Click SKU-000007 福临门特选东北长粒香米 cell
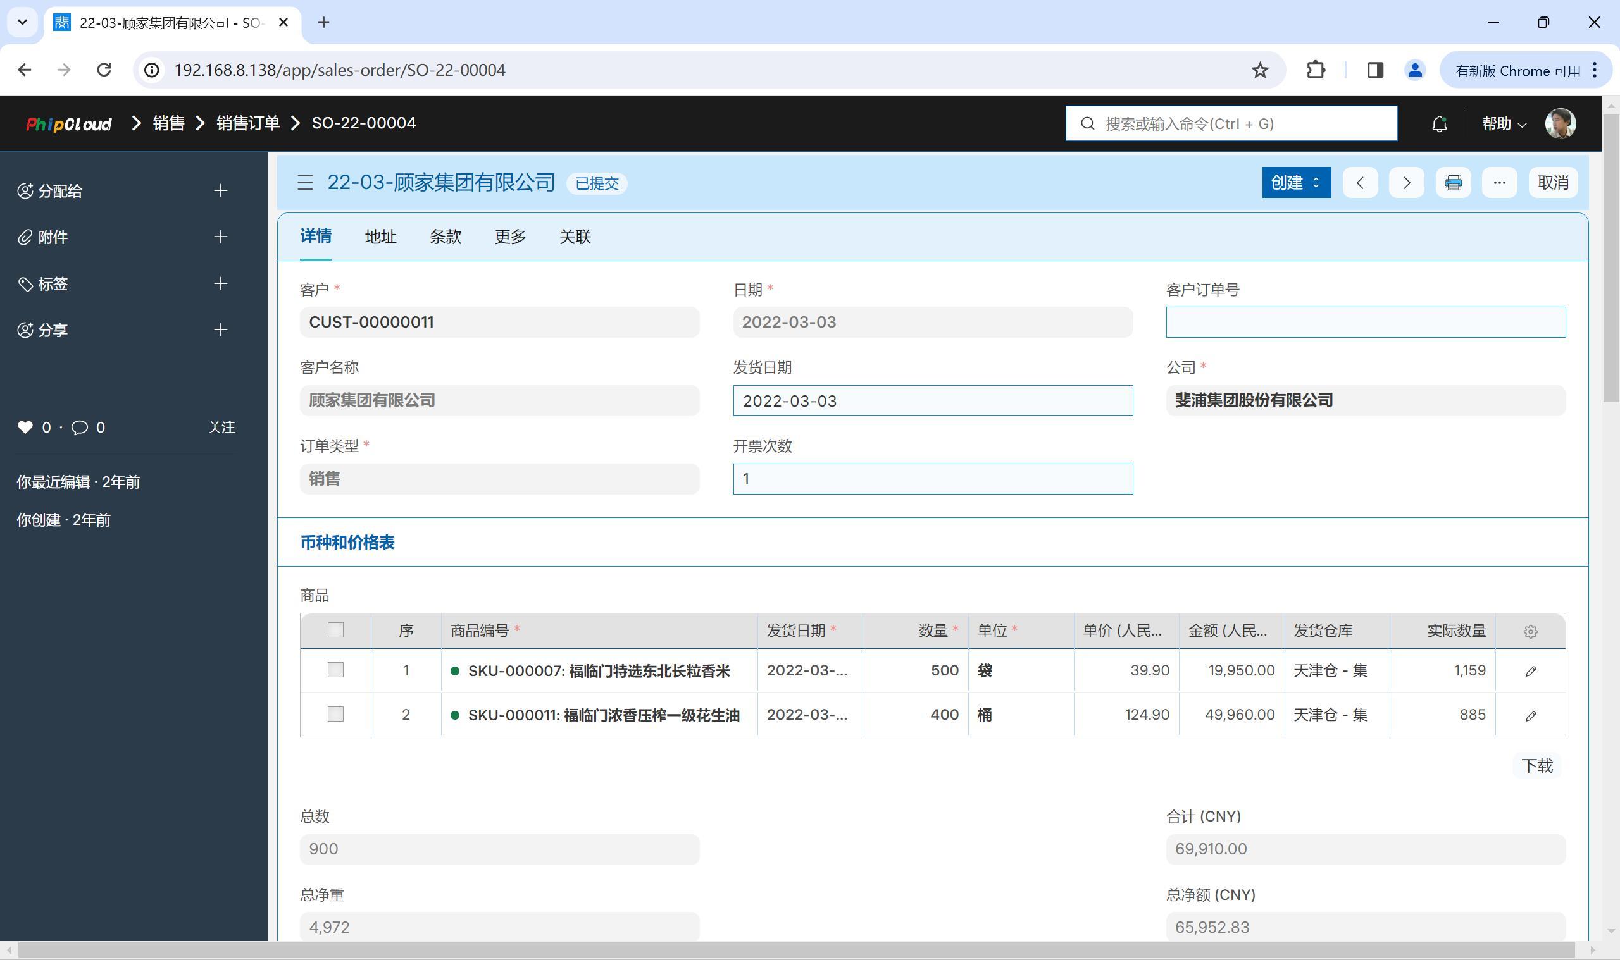 click(x=599, y=672)
